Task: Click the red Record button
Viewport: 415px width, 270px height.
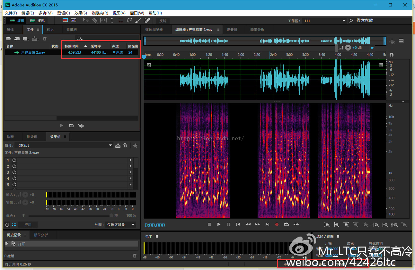Action: click(277, 224)
